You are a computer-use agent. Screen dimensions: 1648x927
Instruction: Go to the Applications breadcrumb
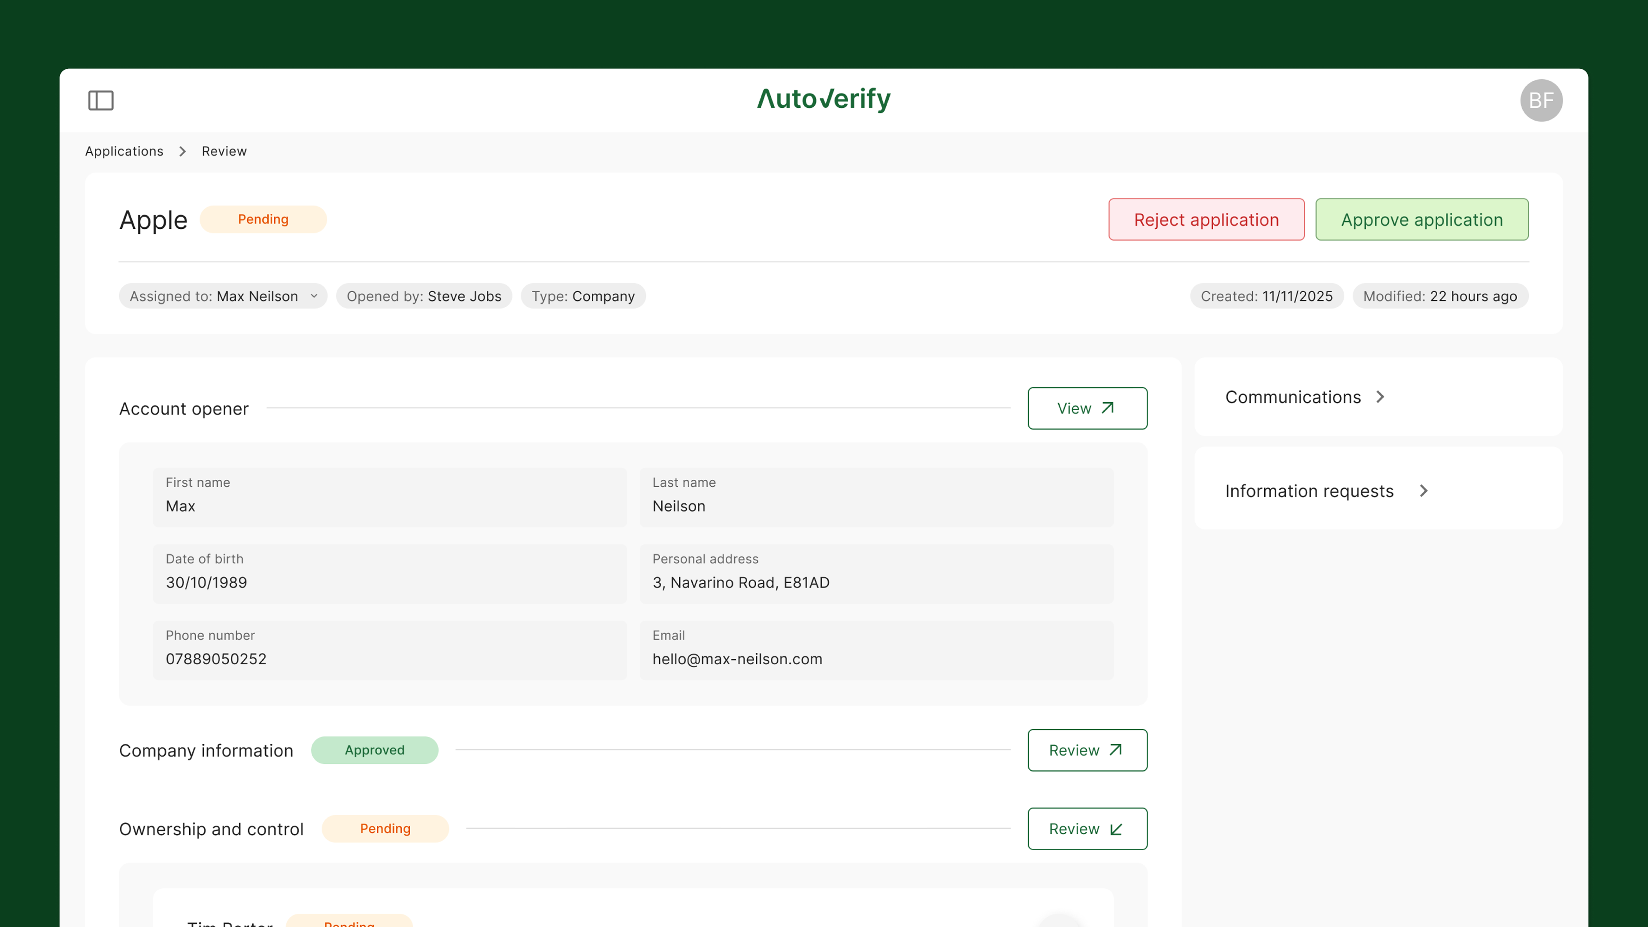click(x=124, y=151)
